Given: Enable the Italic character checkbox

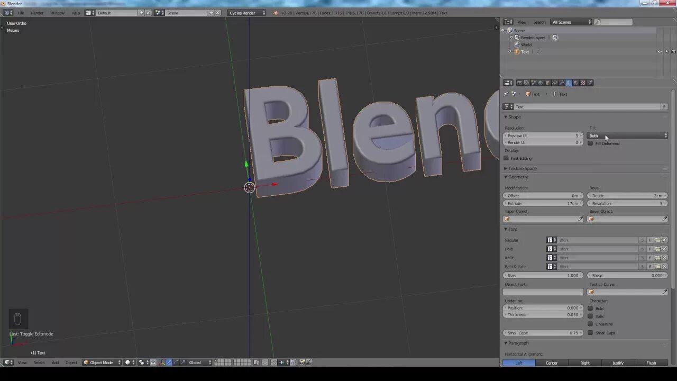Looking at the screenshot, I should [x=590, y=316].
